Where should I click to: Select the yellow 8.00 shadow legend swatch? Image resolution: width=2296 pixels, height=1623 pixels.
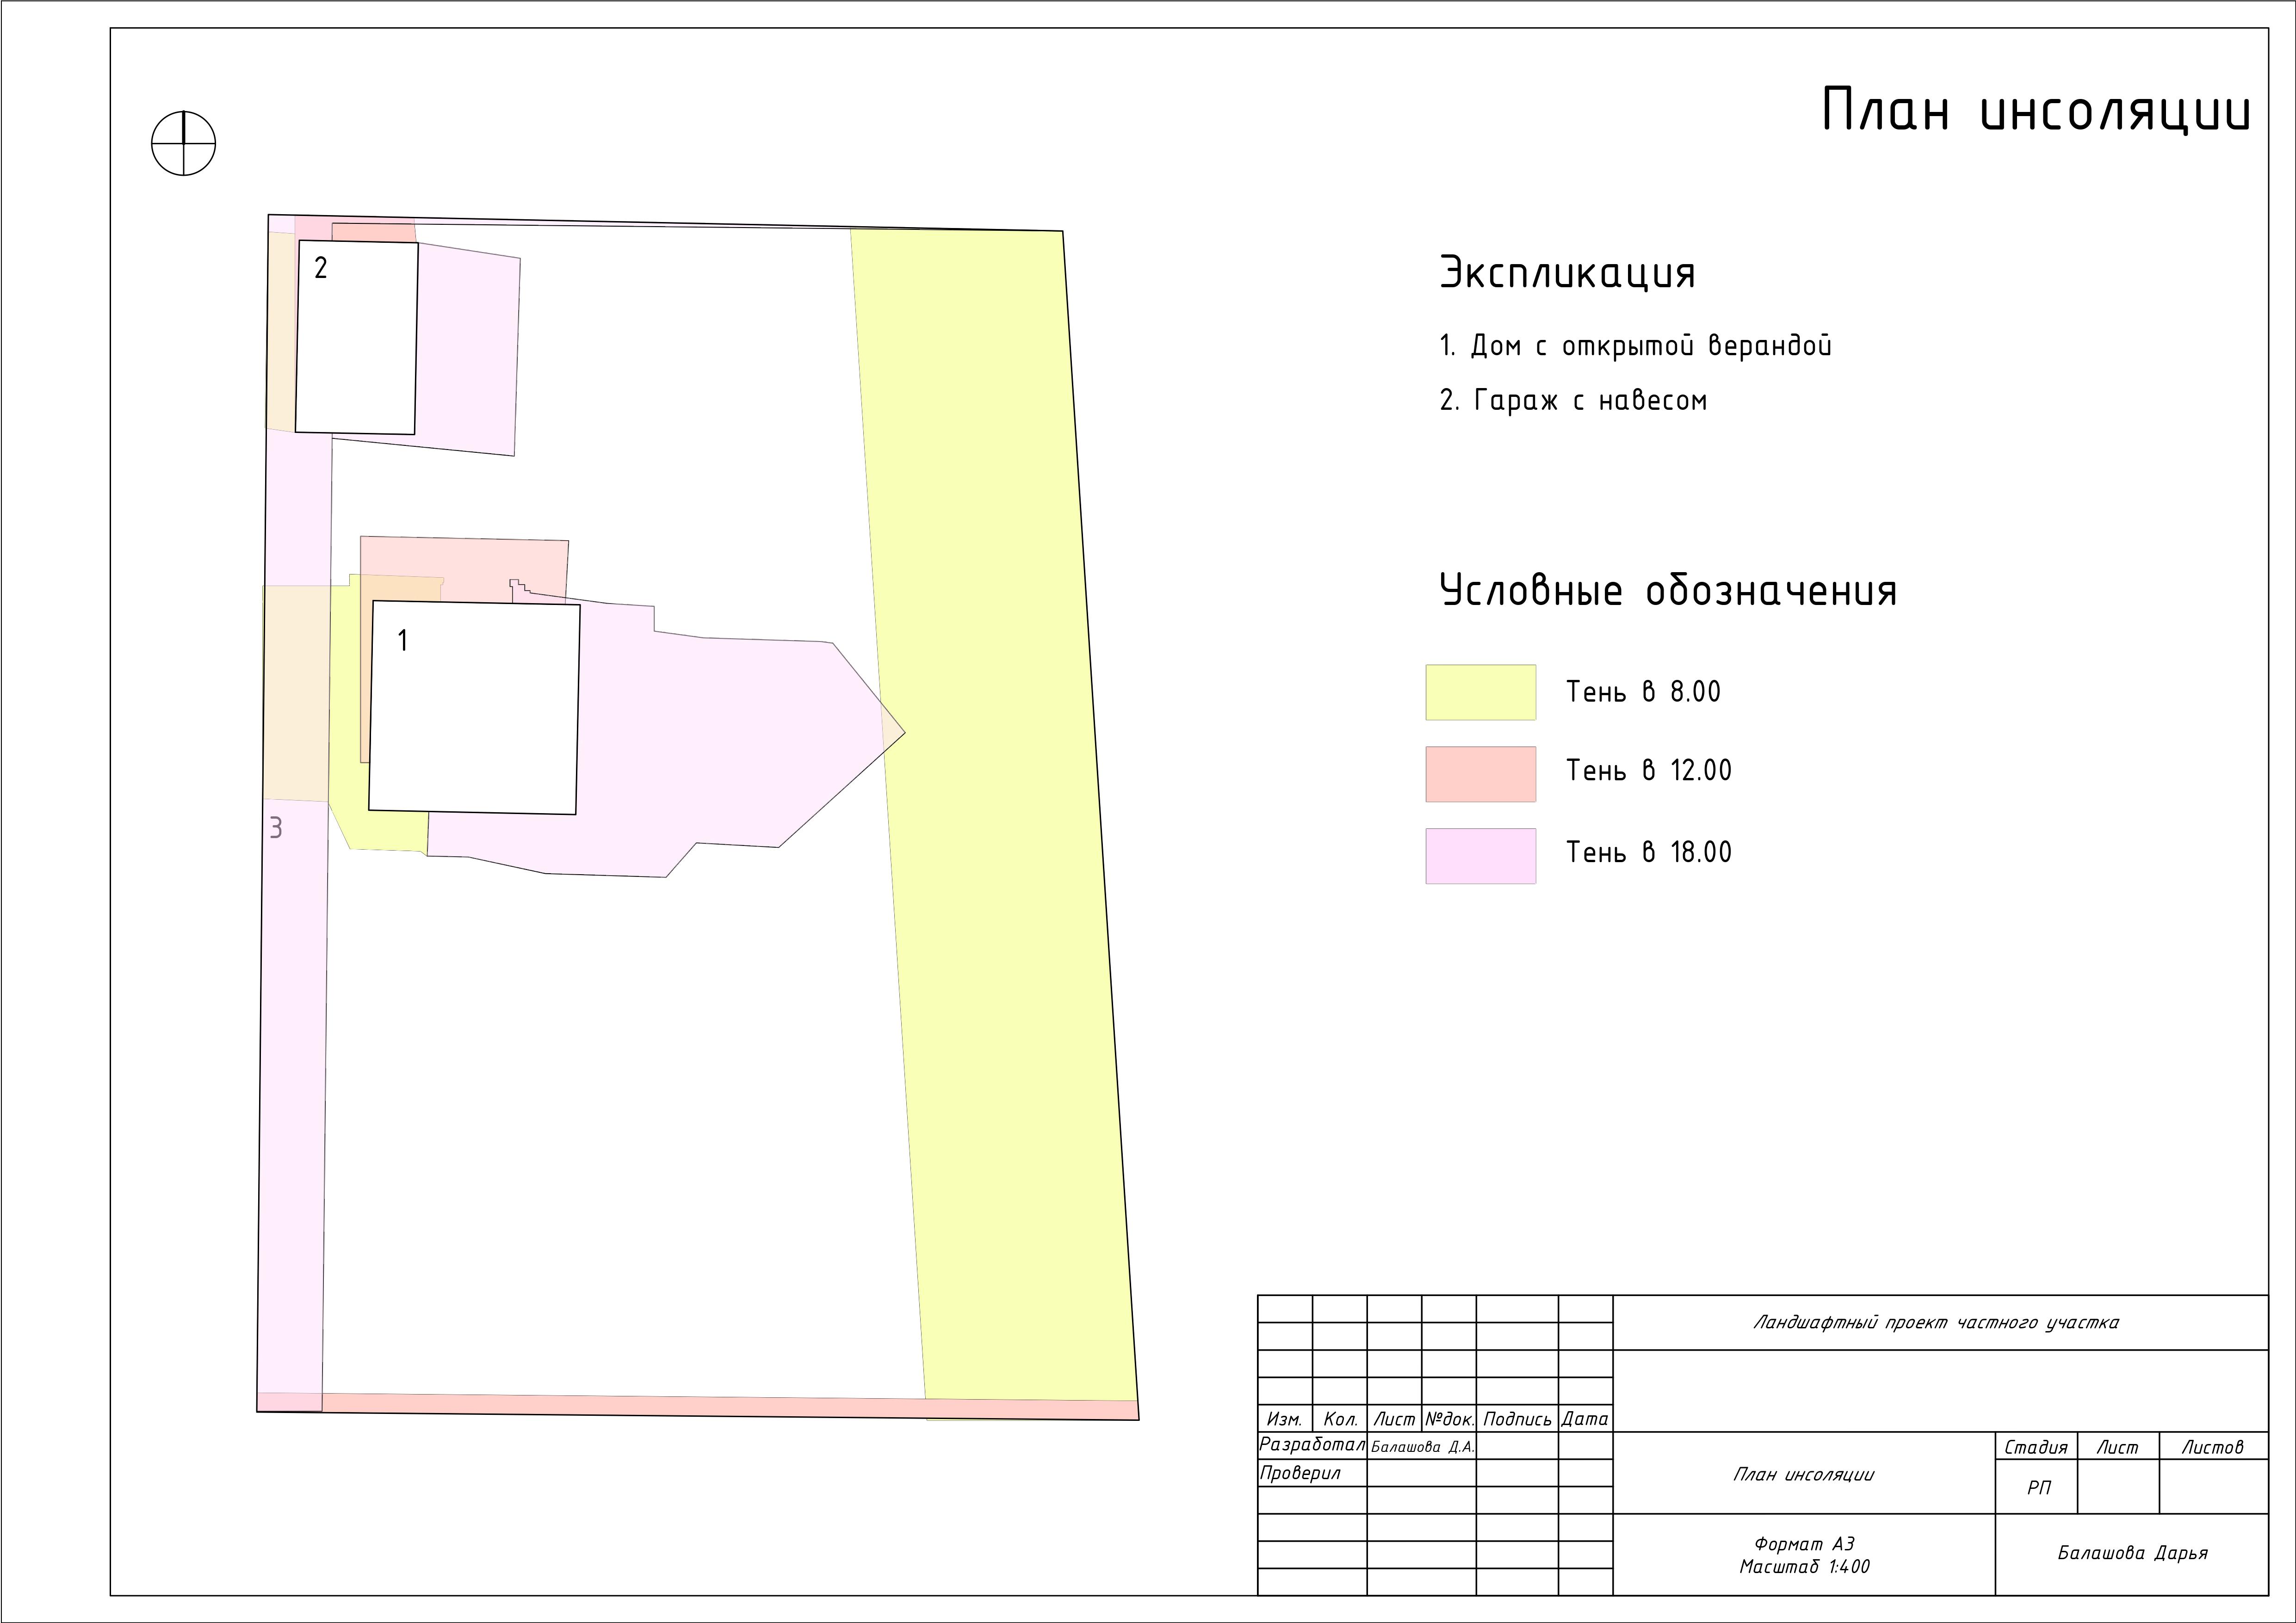(1480, 692)
